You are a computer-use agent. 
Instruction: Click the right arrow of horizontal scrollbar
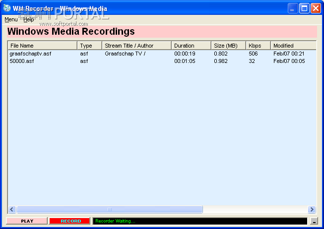click(x=312, y=209)
